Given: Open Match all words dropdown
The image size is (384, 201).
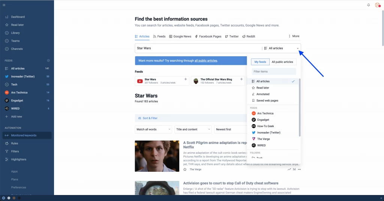Looking at the screenshot, I should (x=153, y=129).
